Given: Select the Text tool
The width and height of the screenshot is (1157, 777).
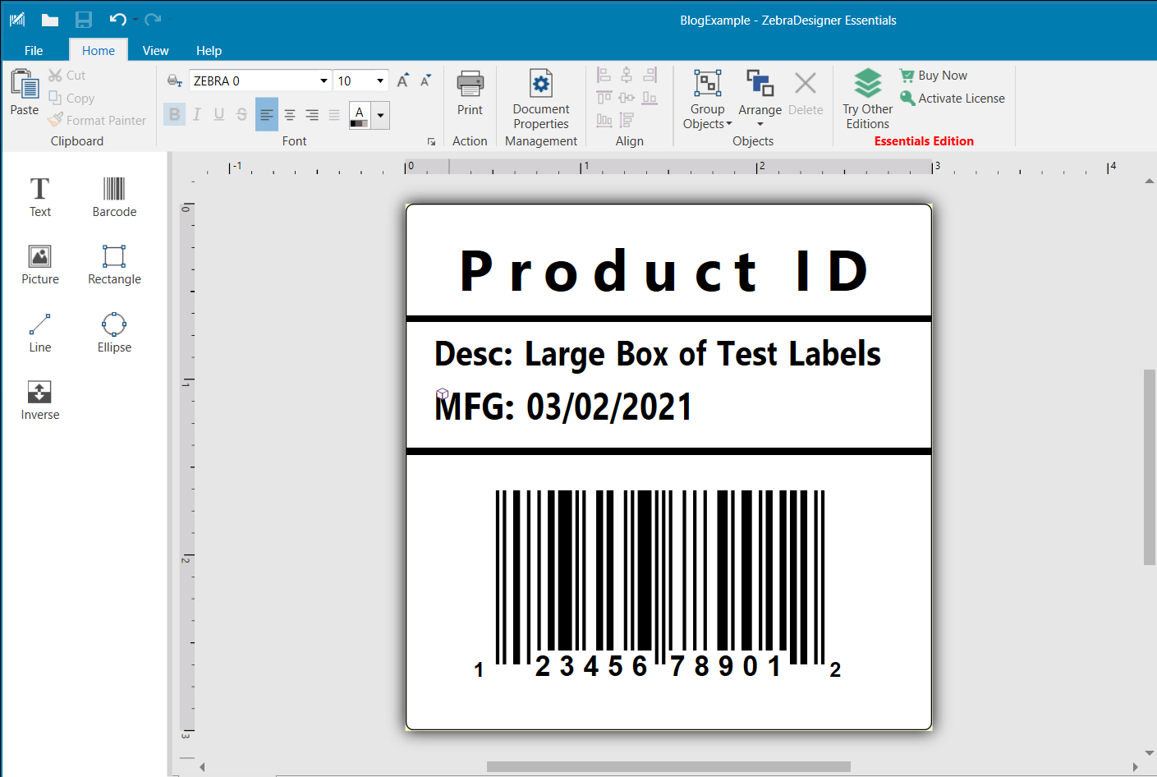Looking at the screenshot, I should point(39,197).
